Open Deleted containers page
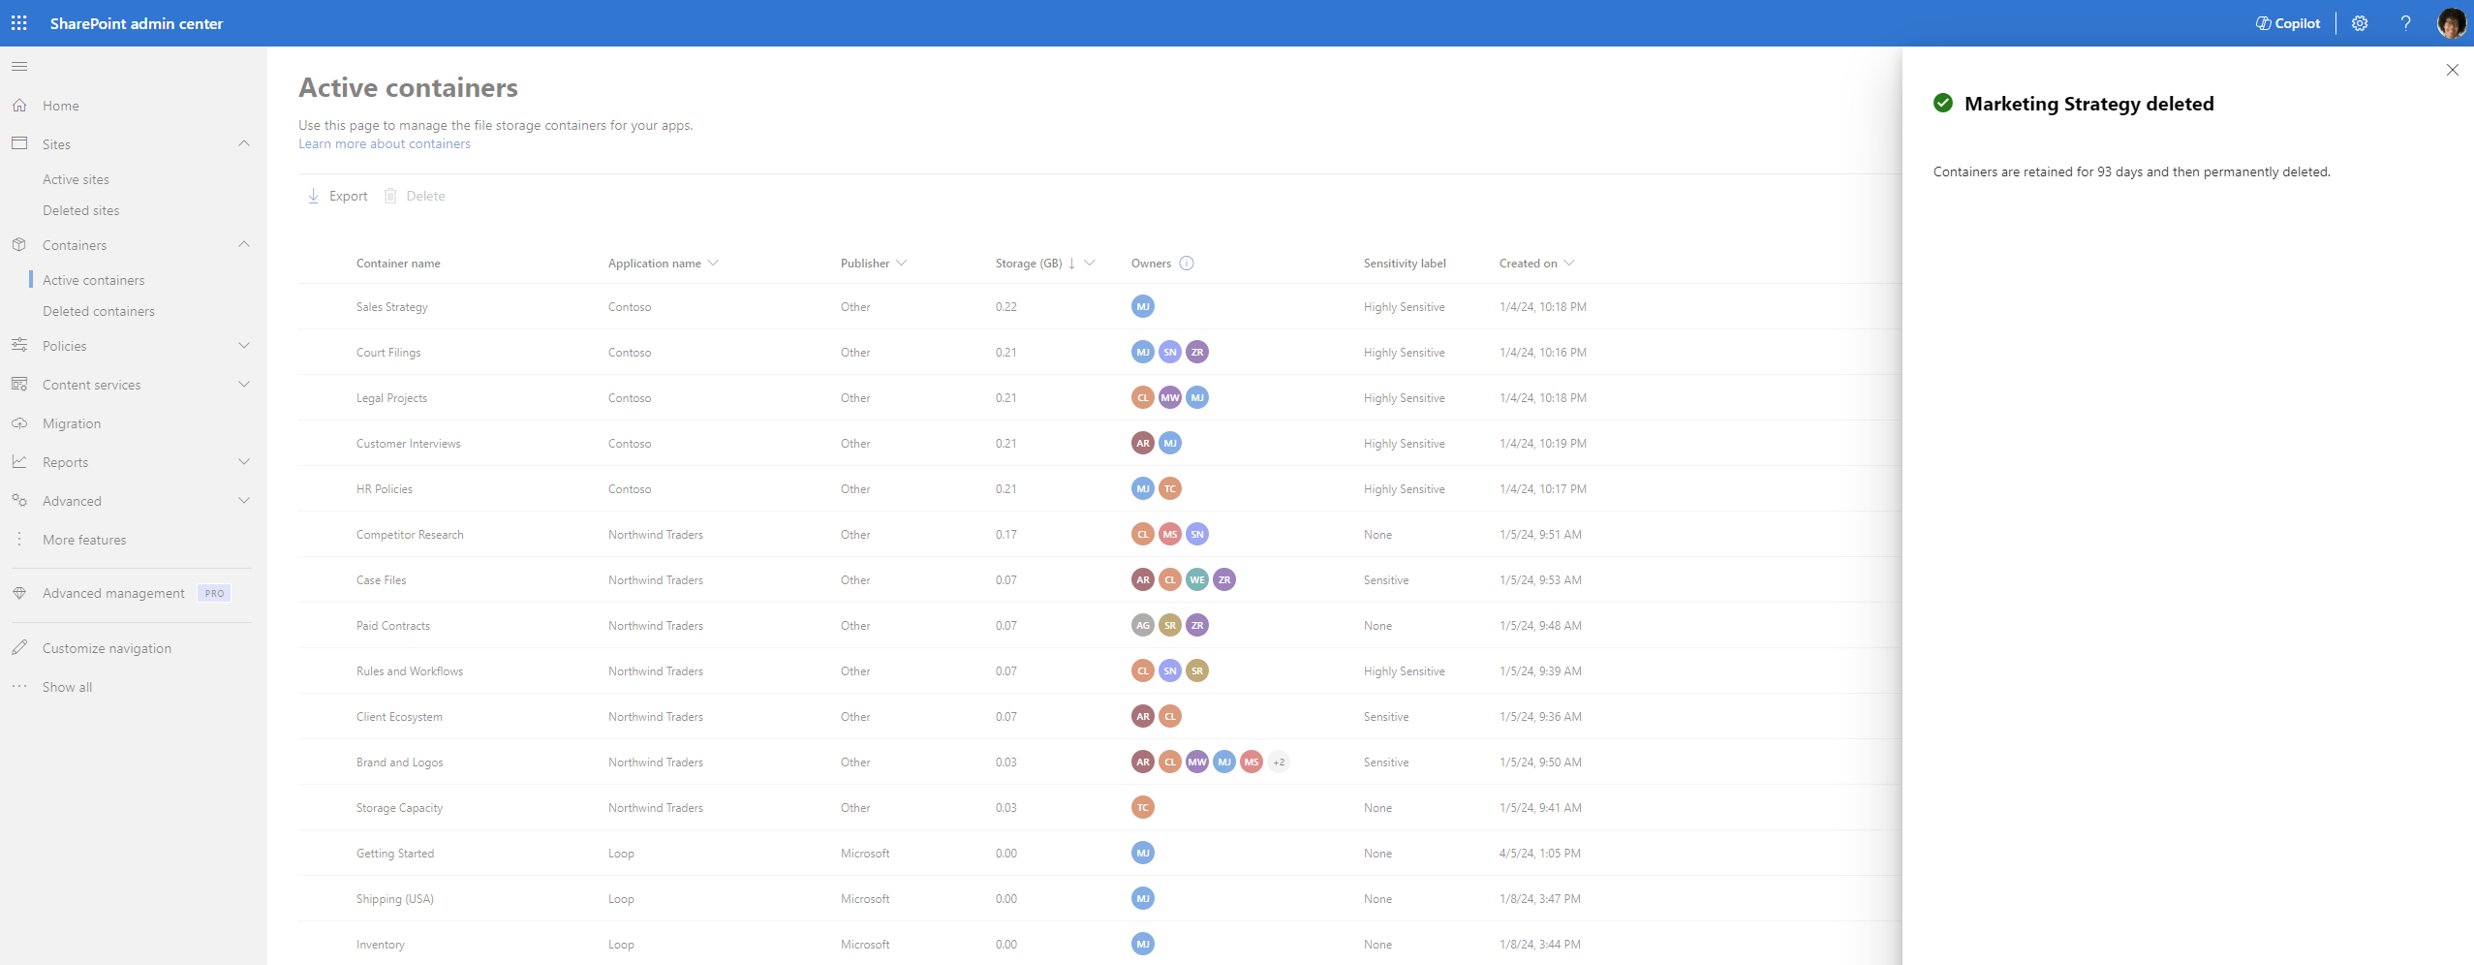 coord(99,311)
